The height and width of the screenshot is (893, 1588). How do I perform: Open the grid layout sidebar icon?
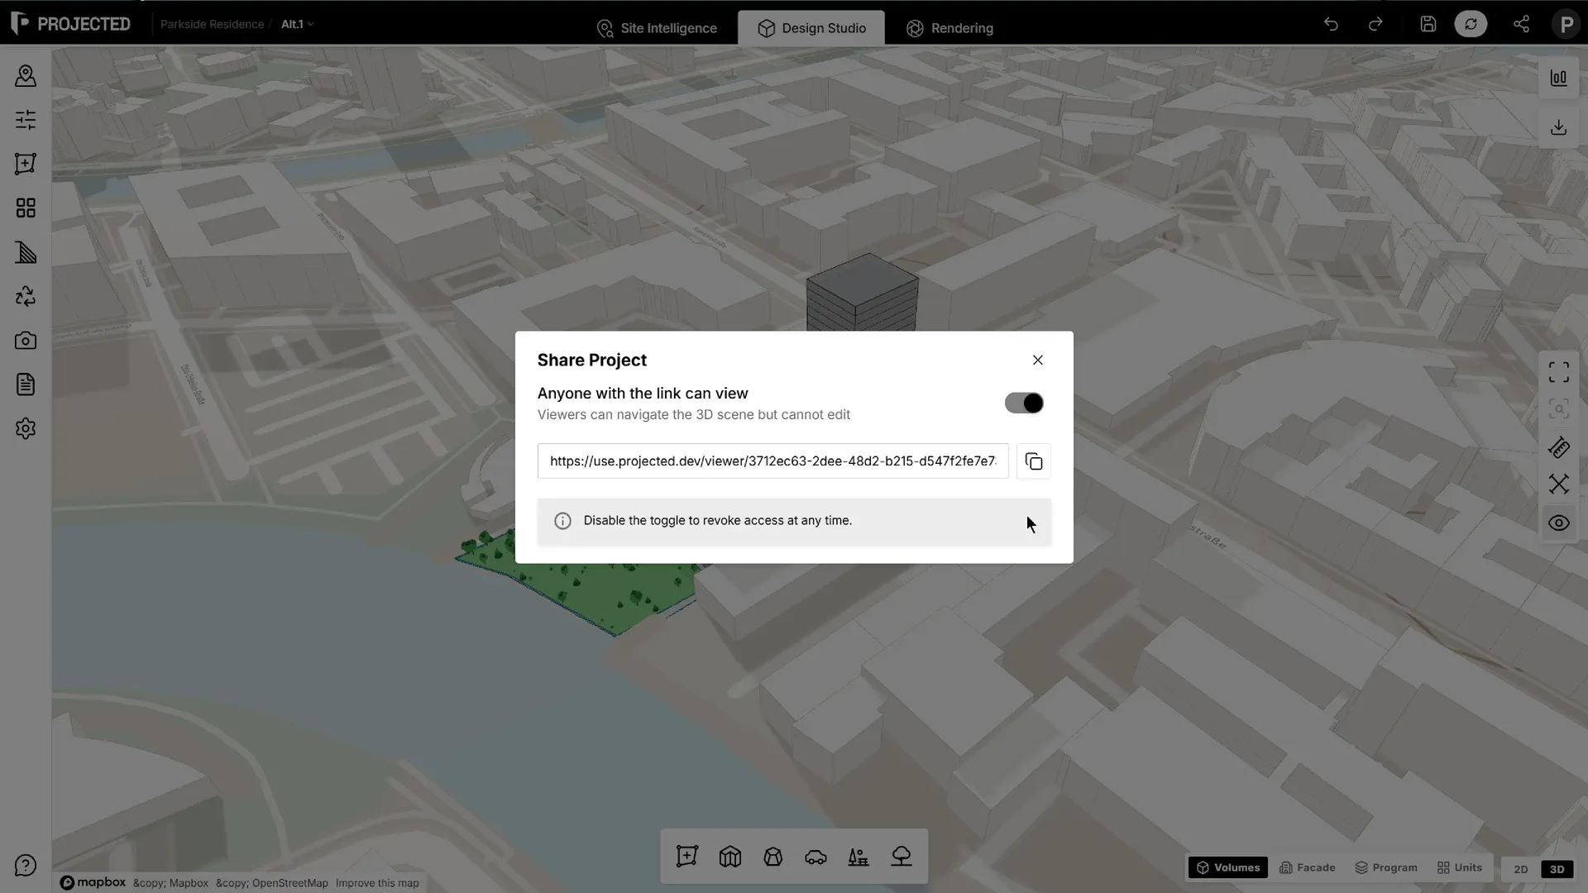26,208
